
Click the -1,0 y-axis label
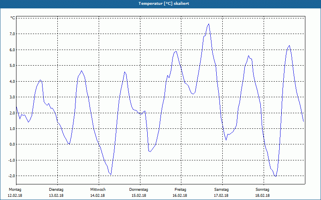tap(12, 160)
